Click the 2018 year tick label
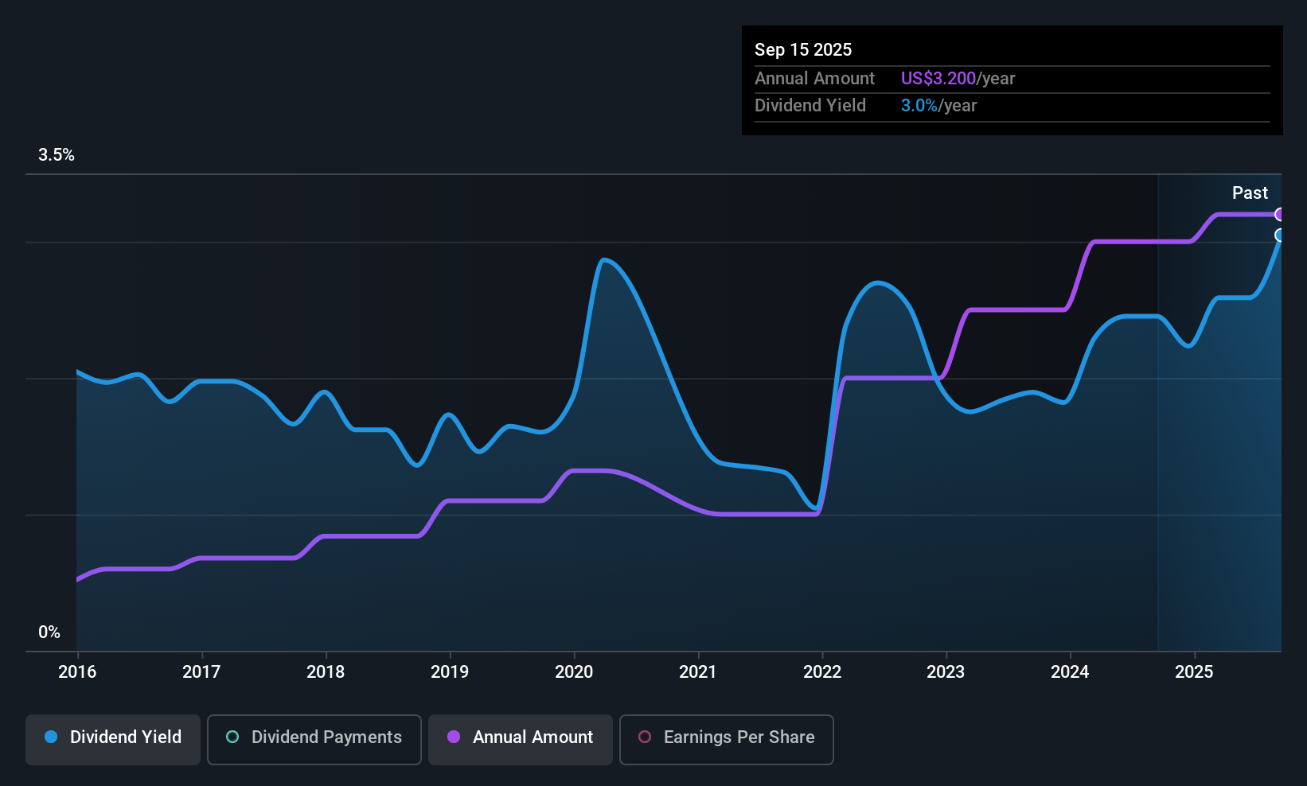Screen dimensions: 1307x786 (326, 672)
